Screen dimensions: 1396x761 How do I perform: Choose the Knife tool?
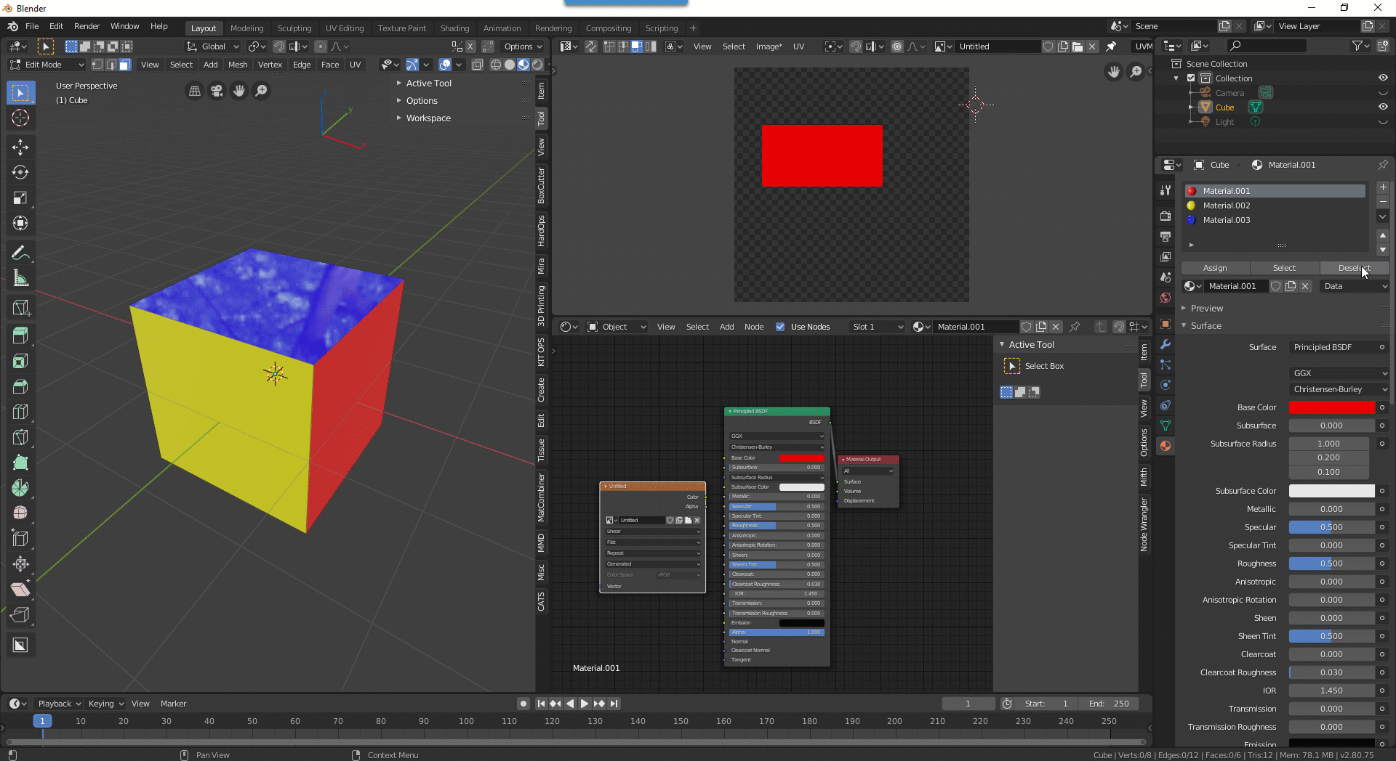click(x=20, y=437)
